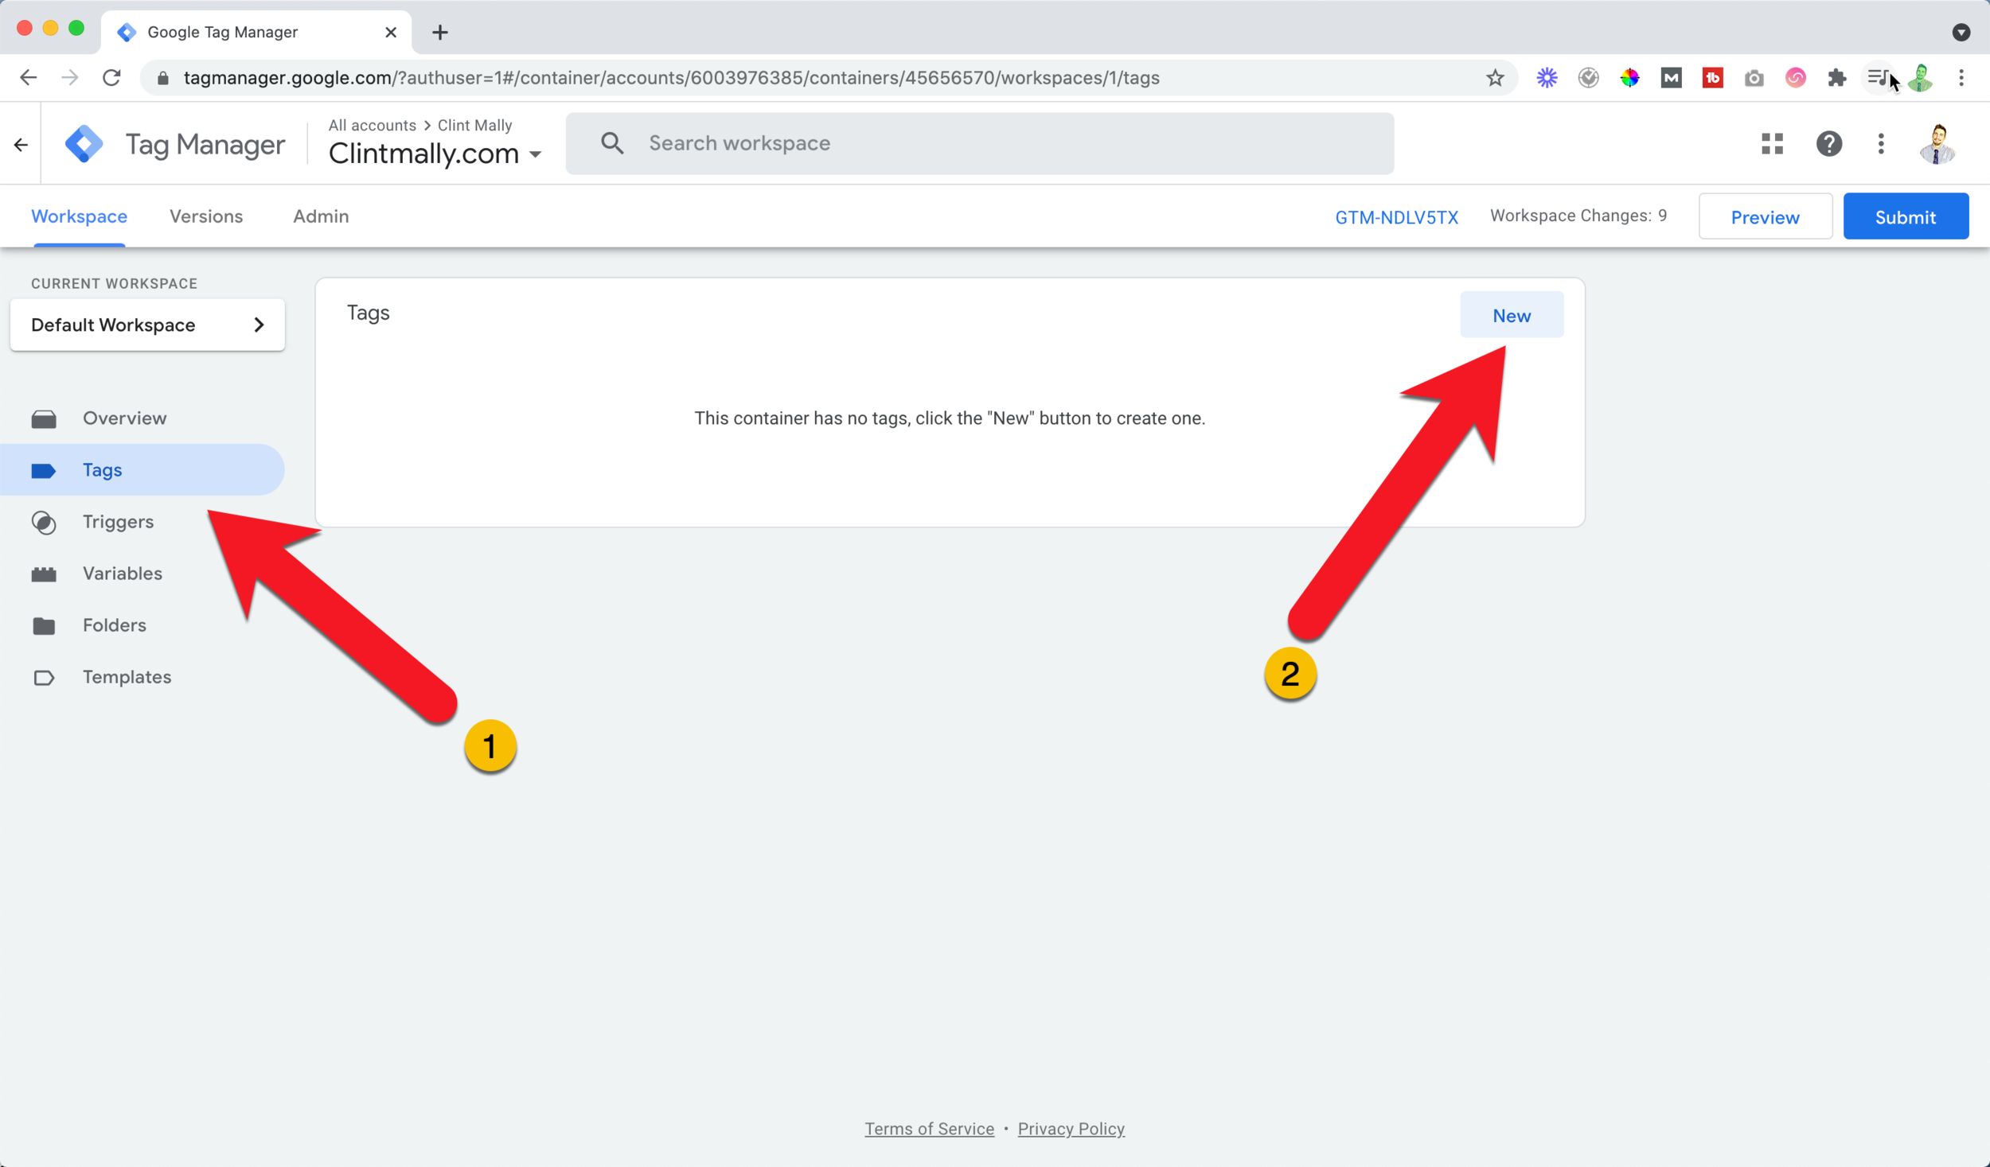Open the Chrome media control icon
Image resolution: width=1990 pixels, height=1167 pixels.
tap(1878, 78)
